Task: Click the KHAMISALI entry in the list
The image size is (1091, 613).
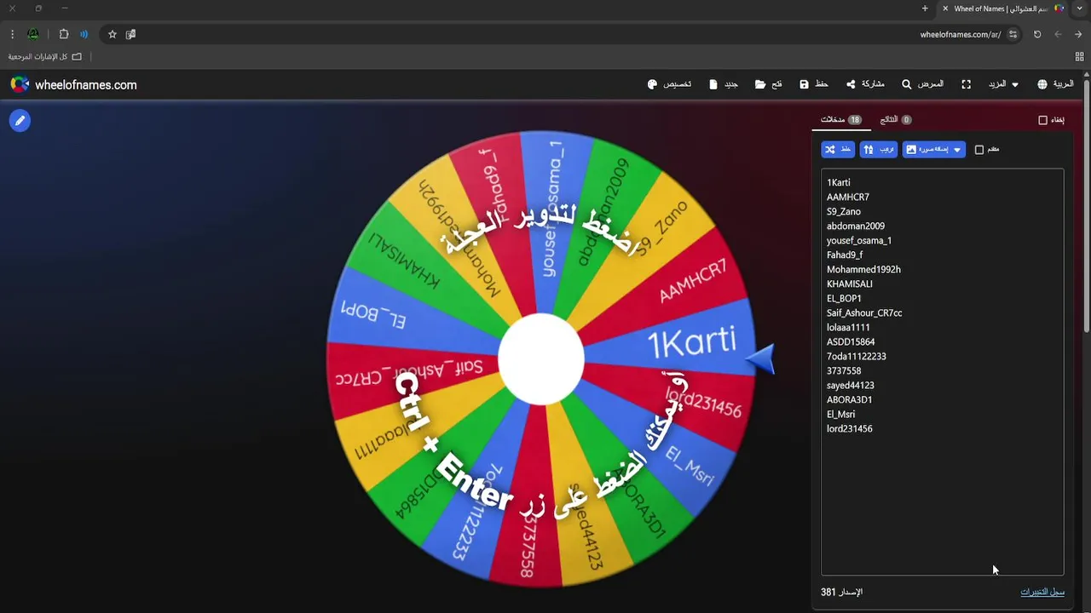Action: point(850,284)
